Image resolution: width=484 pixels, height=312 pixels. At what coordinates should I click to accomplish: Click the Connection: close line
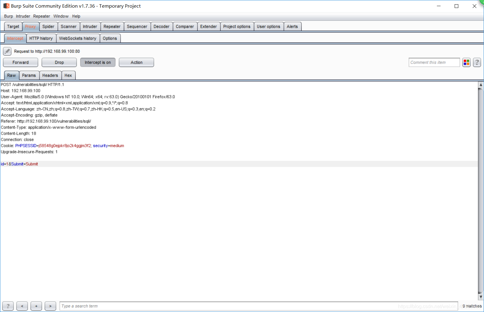pos(17,140)
